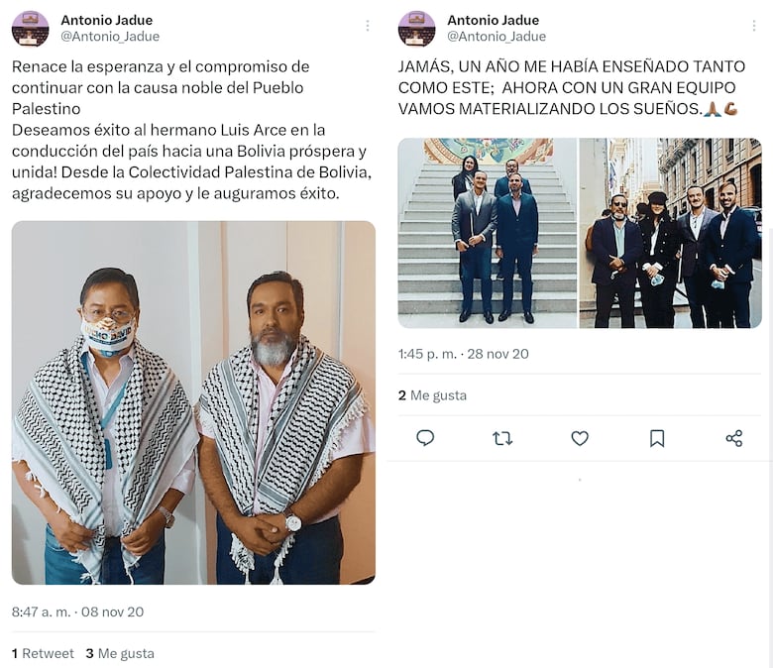Click the 1:45 p. m. 28 nov 20 timestamp
This screenshot has width=773, height=668.
click(464, 354)
